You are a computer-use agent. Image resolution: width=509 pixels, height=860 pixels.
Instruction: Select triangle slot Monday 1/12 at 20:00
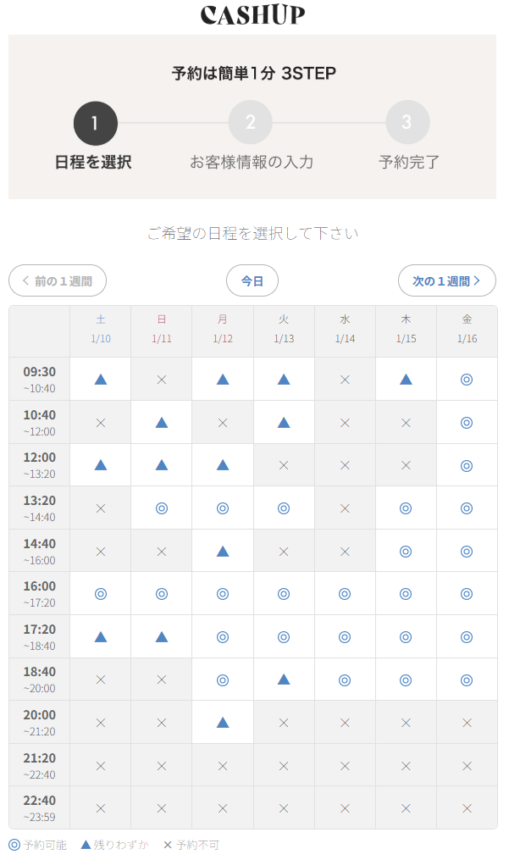(x=223, y=723)
